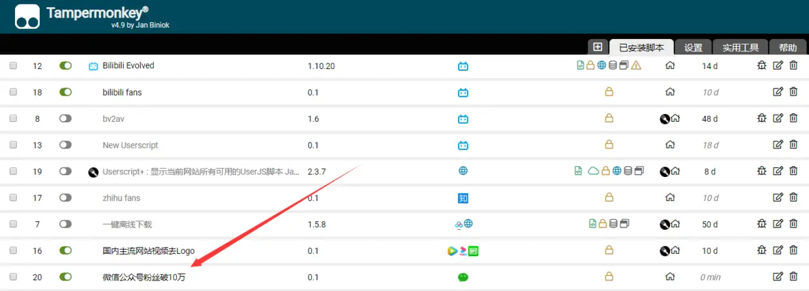Screen dimensions: 809x291
Task: Edit the zhihu fans script
Action: [778, 197]
